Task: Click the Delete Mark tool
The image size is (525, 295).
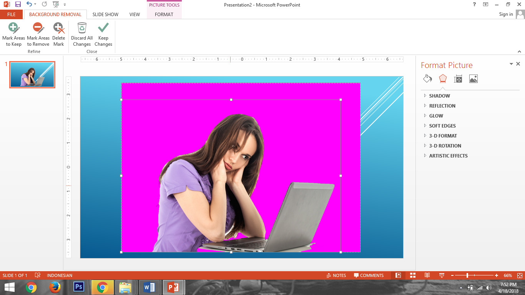Action: [x=58, y=34]
